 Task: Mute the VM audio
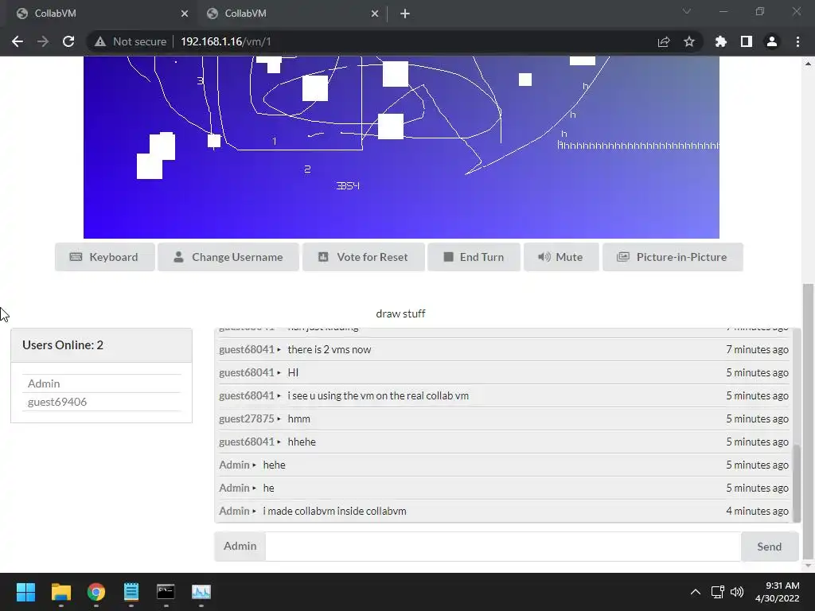tap(561, 257)
